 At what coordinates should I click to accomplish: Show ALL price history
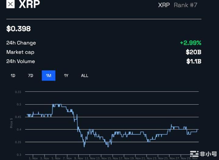pos(85,76)
